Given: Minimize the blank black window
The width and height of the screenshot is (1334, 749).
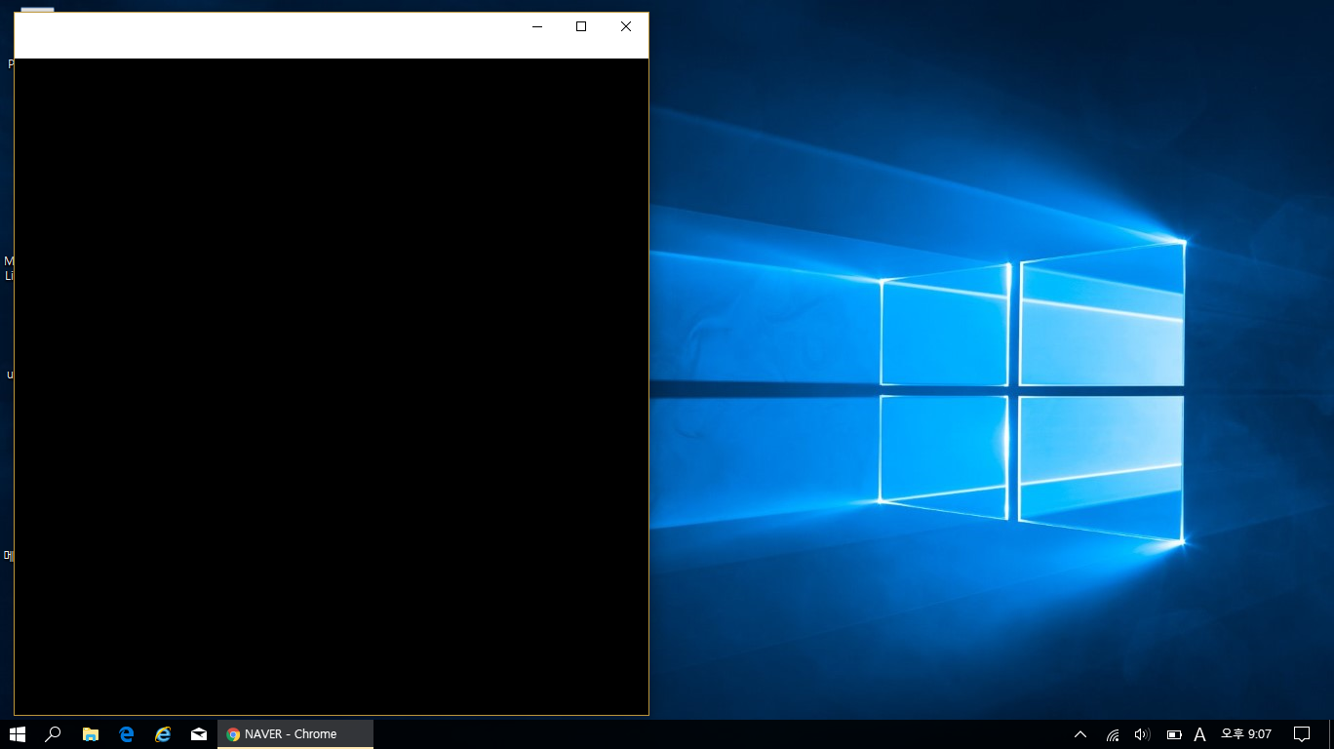Looking at the screenshot, I should tap(536, 27).
